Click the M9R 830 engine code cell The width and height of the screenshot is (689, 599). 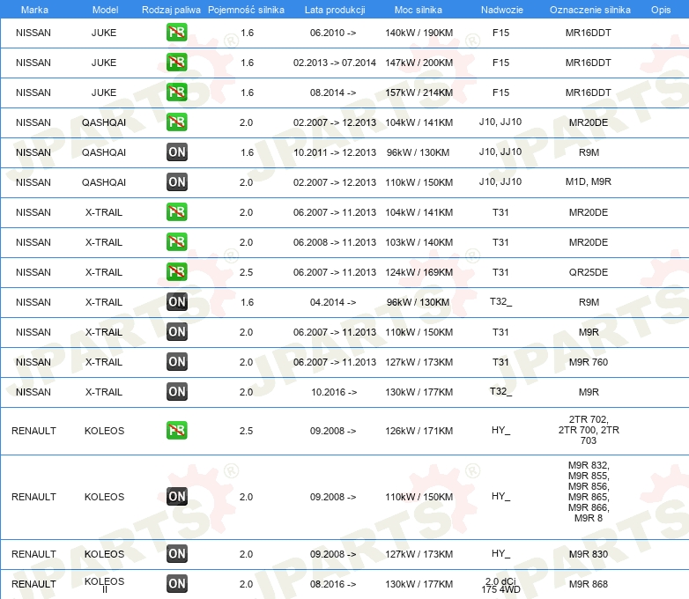589,554
